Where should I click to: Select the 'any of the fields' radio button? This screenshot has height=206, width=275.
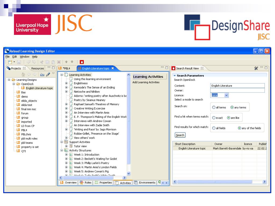click(239, 128)
